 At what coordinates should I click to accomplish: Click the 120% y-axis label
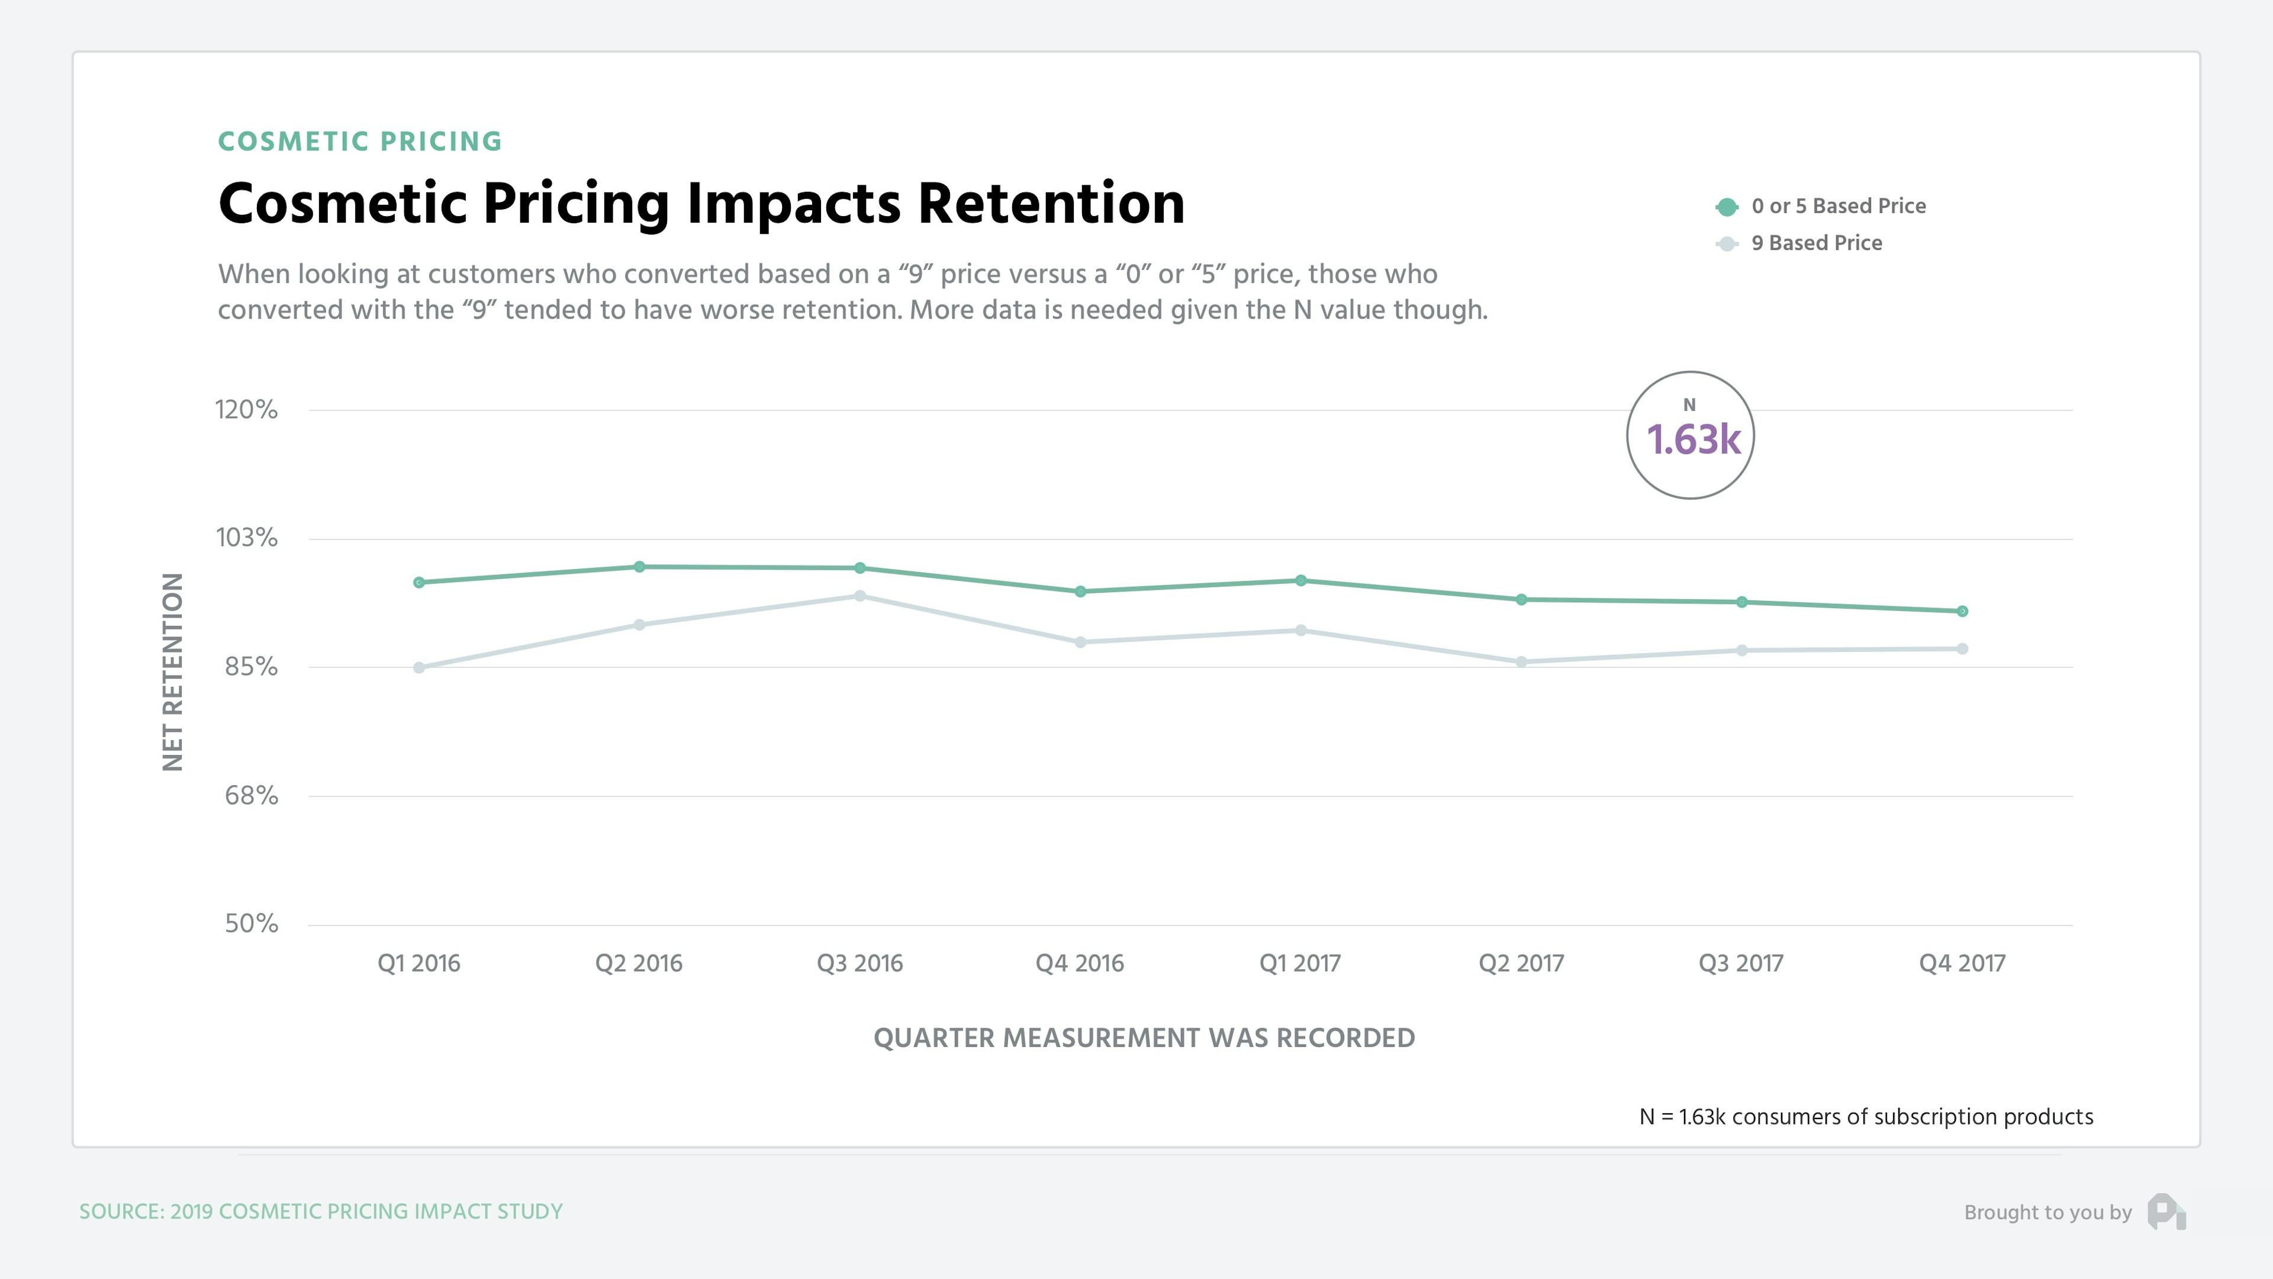246,410
